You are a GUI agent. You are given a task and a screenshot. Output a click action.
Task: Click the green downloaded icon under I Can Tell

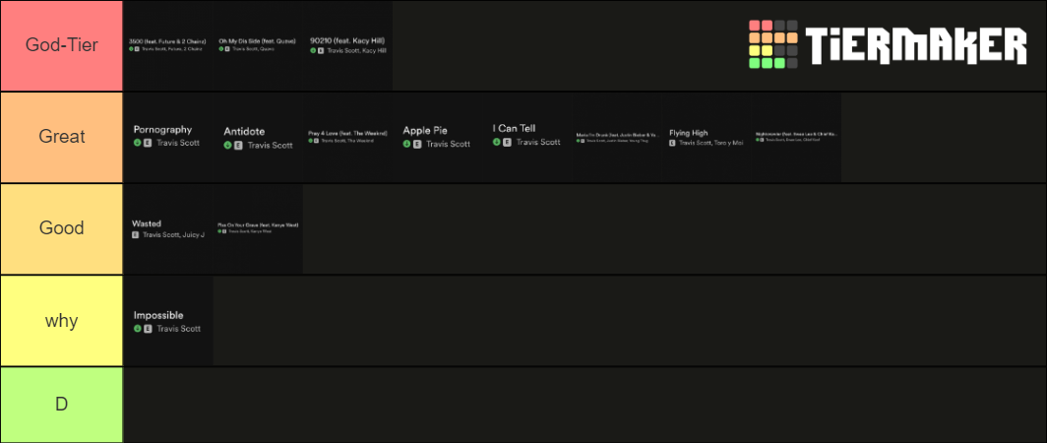497,142
